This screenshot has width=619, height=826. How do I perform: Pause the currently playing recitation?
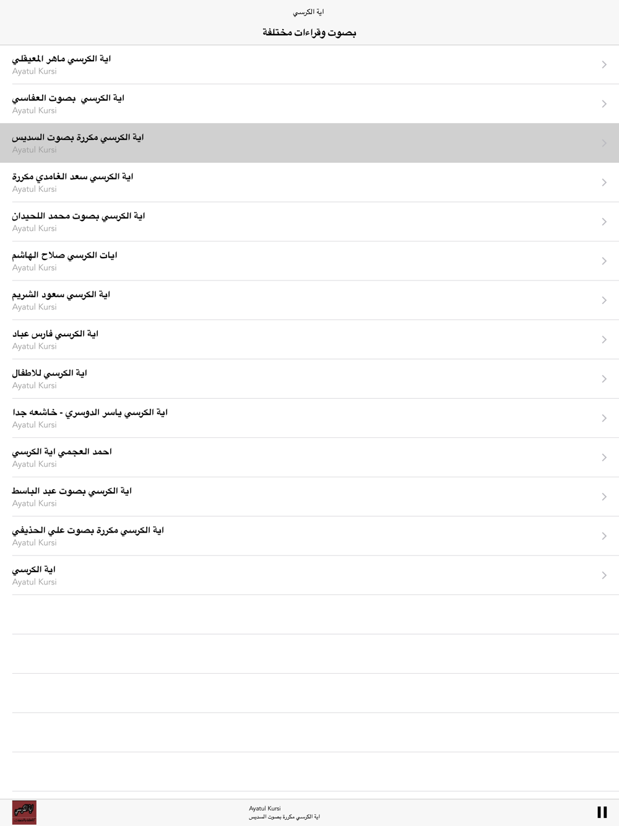602,812
